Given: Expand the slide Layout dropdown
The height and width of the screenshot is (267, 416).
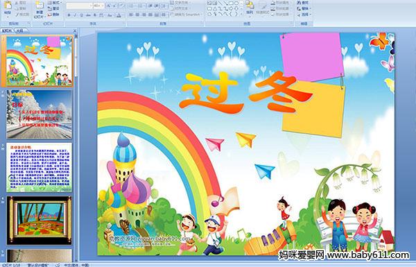Looking at the screenshot, I should [54, 3].
